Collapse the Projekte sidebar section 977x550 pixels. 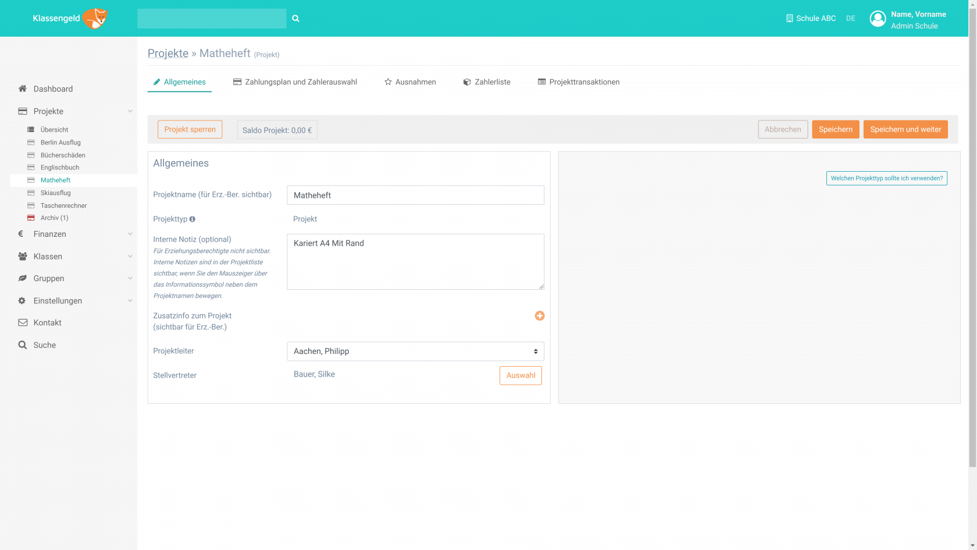(x=130, y=111)
